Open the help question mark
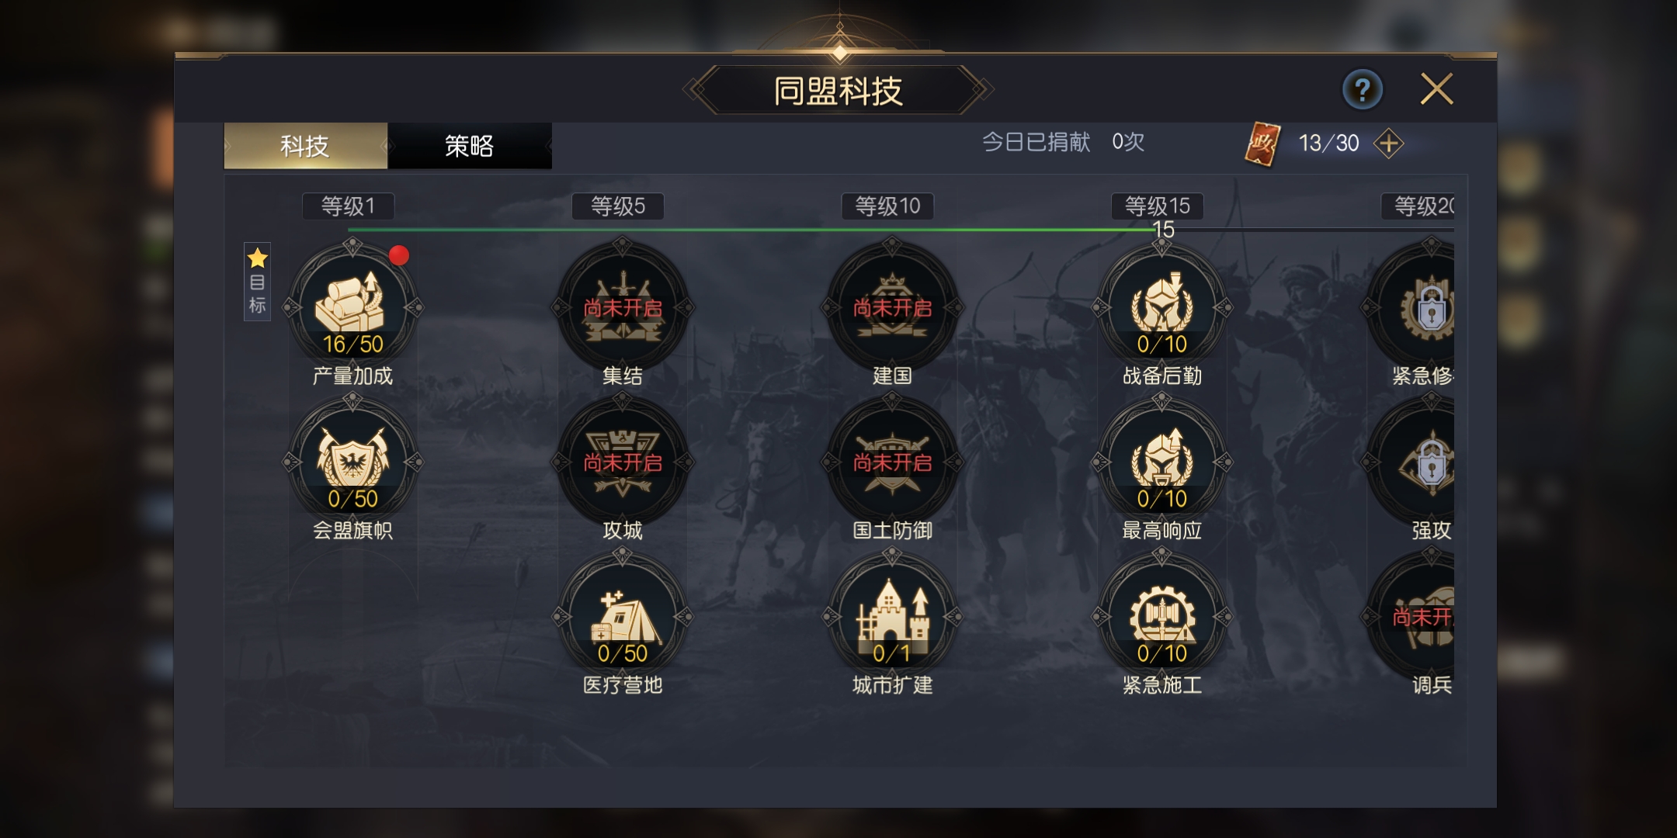The height and width of the screenshot is (838, 1677). click(1363, 89)
